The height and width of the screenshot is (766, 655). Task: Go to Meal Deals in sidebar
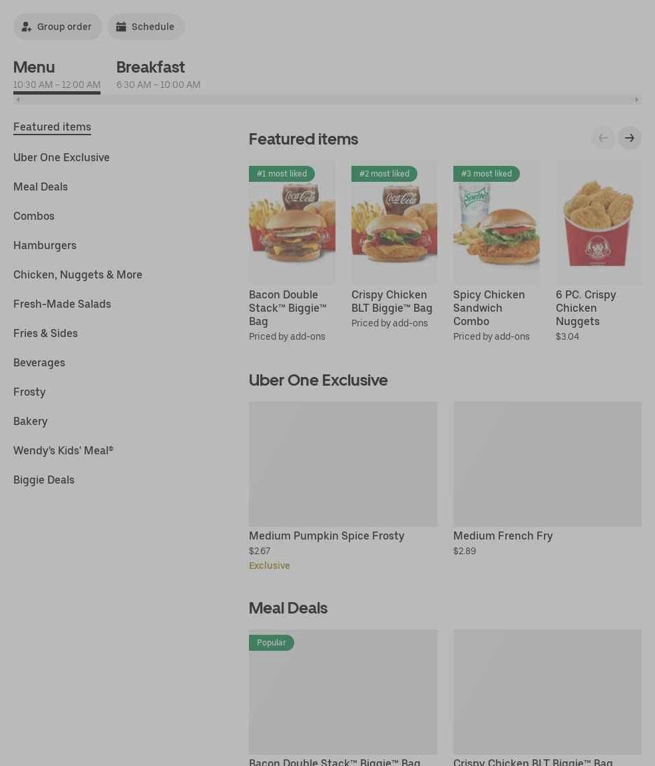click(x=41, y=187)
